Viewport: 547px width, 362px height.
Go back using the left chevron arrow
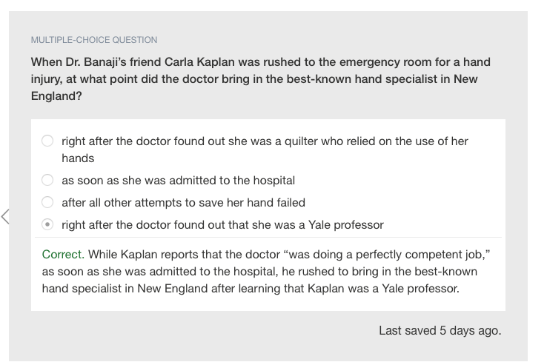[x=5, y=216]
